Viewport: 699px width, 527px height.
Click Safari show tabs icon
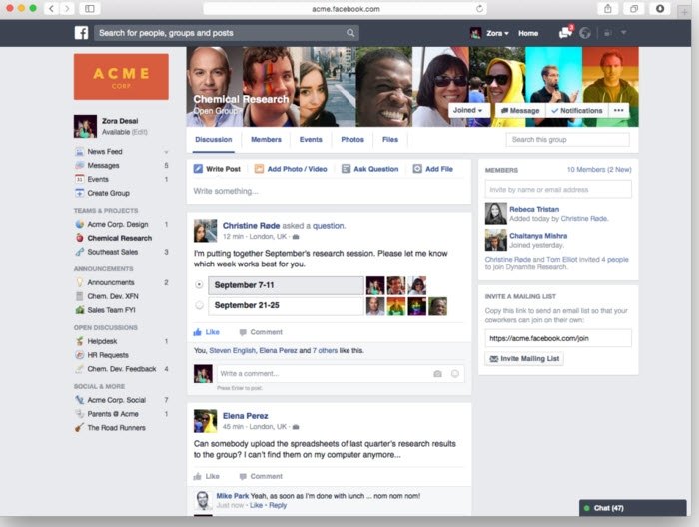(x=634, y=8)
